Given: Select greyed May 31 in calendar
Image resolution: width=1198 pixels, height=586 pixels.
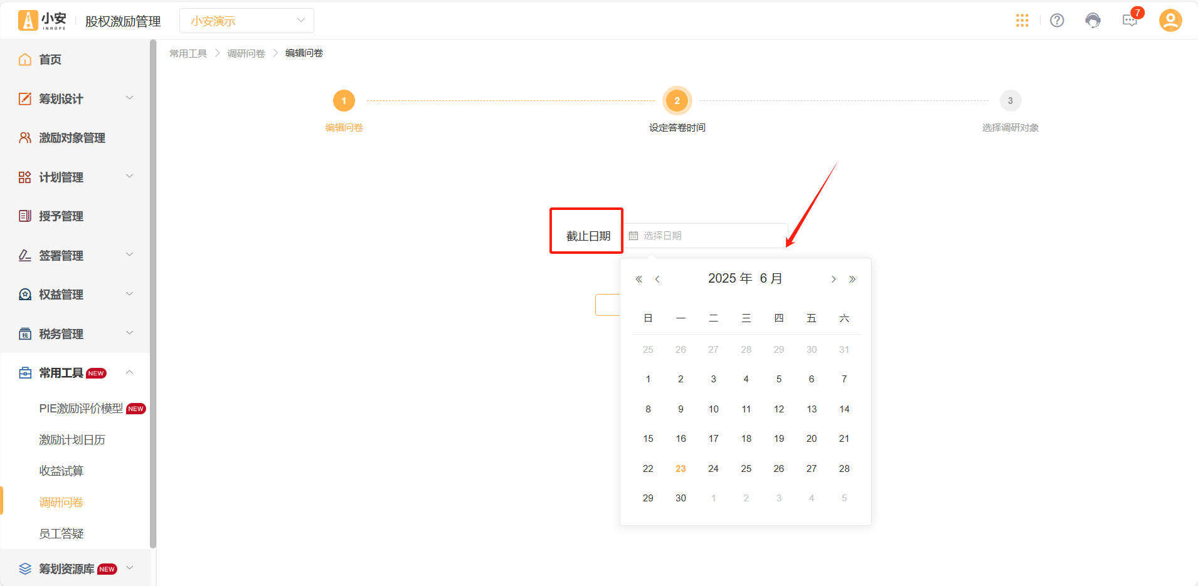Looking at the screenshot, I should [x=844, y=350].
